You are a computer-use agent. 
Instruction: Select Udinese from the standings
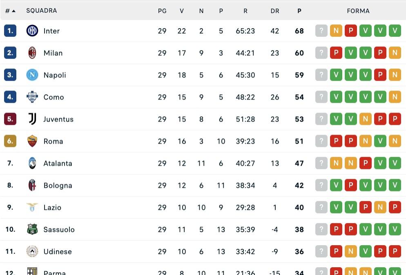(58, 251)
